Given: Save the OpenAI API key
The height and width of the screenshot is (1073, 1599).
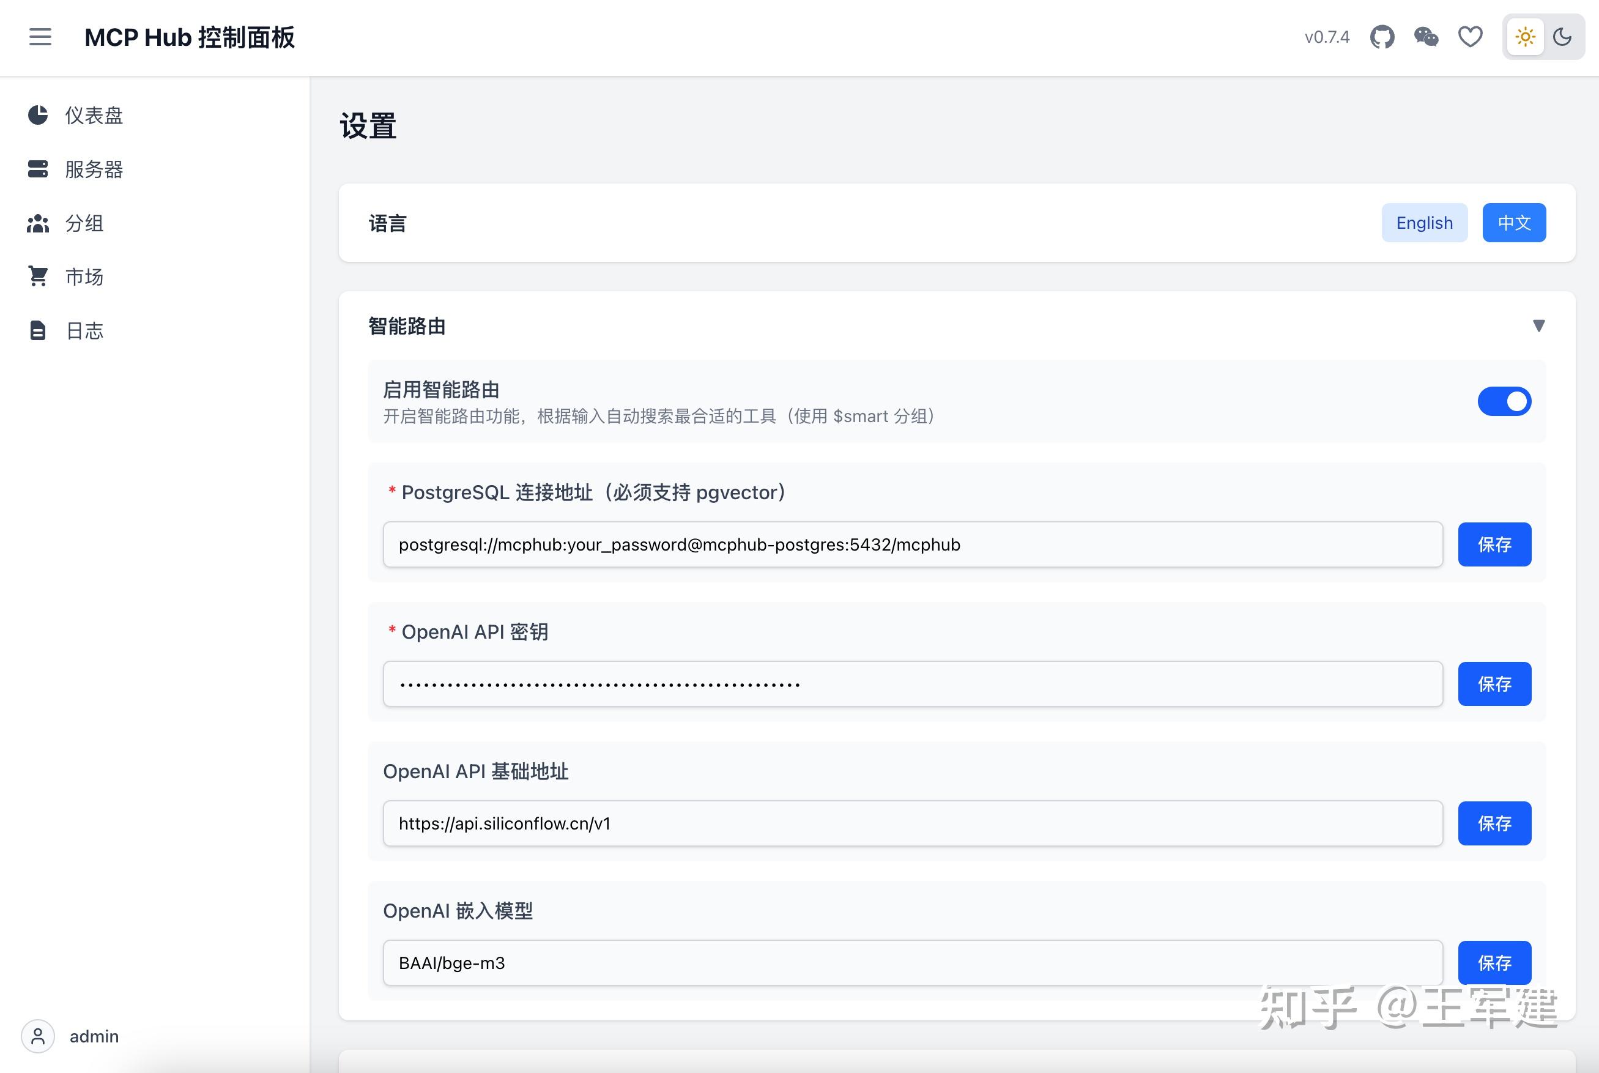Looking at the screenshot, I should click(x=1494, y=683).
